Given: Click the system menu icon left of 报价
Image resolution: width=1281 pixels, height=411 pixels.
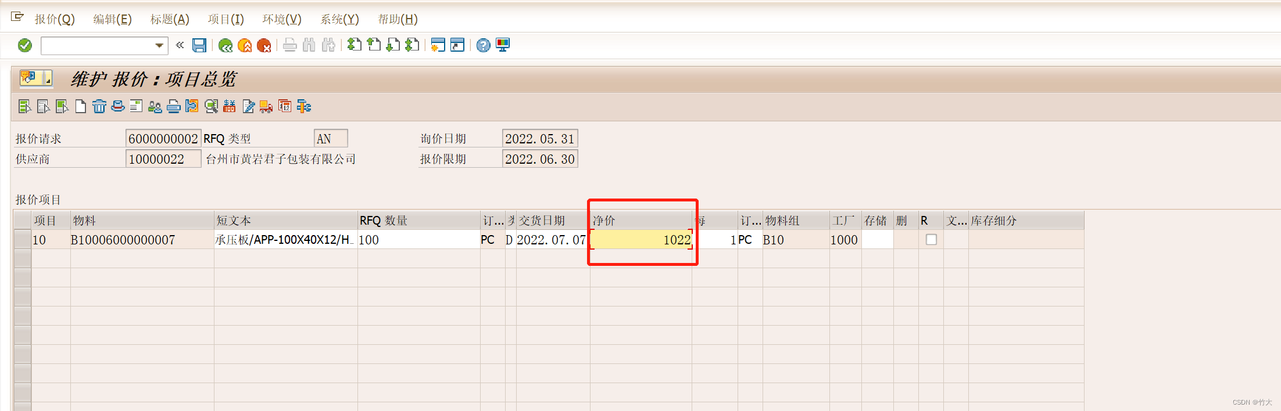Looking at the screenshot, I should tap(17, 17).
